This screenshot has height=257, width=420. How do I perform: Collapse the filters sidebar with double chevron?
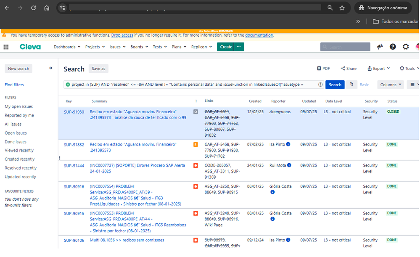pos(51,68)
